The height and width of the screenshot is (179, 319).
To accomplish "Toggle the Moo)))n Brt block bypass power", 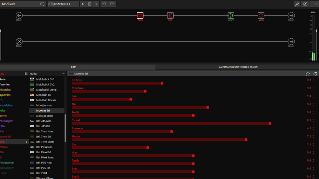I will [x=315, y=74].
